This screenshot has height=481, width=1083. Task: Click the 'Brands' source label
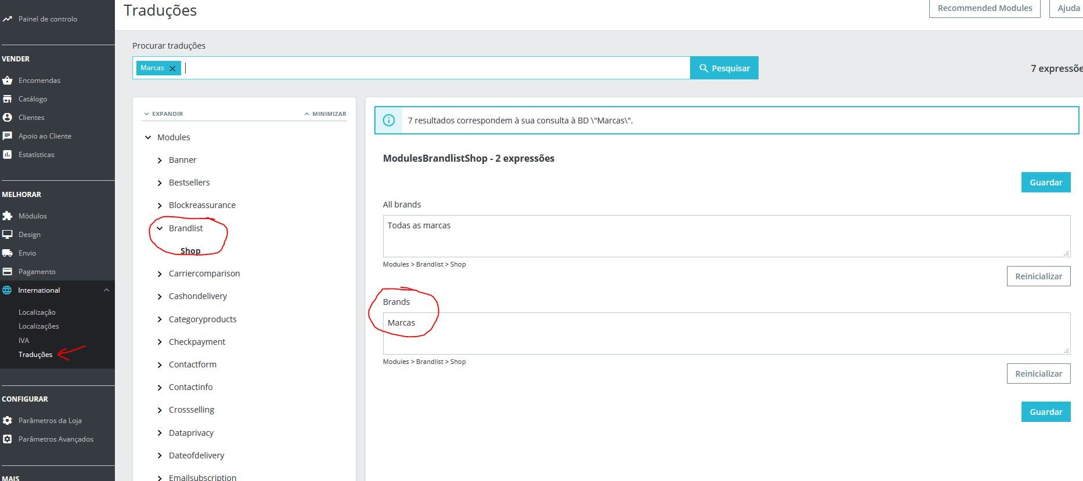[x=396, y=302]
